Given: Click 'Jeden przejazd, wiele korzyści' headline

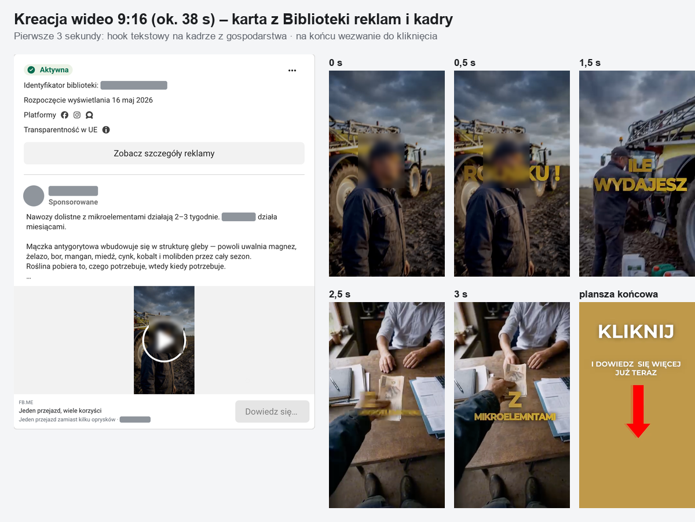Looking at the screenshot, I should pos(60,410).
